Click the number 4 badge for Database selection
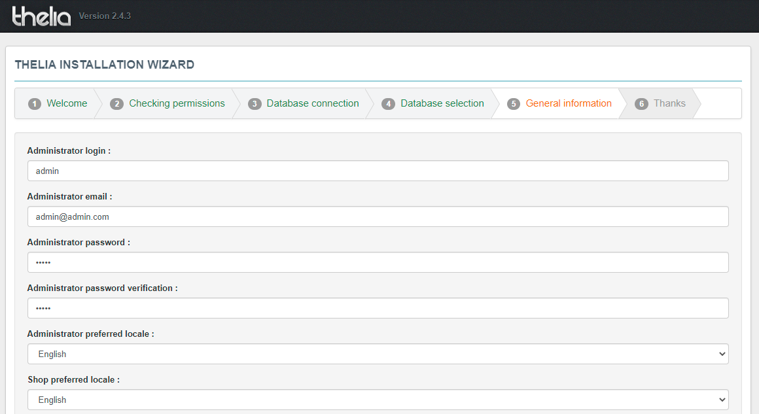This screenshot has width=759, height=414. (388, 104)
